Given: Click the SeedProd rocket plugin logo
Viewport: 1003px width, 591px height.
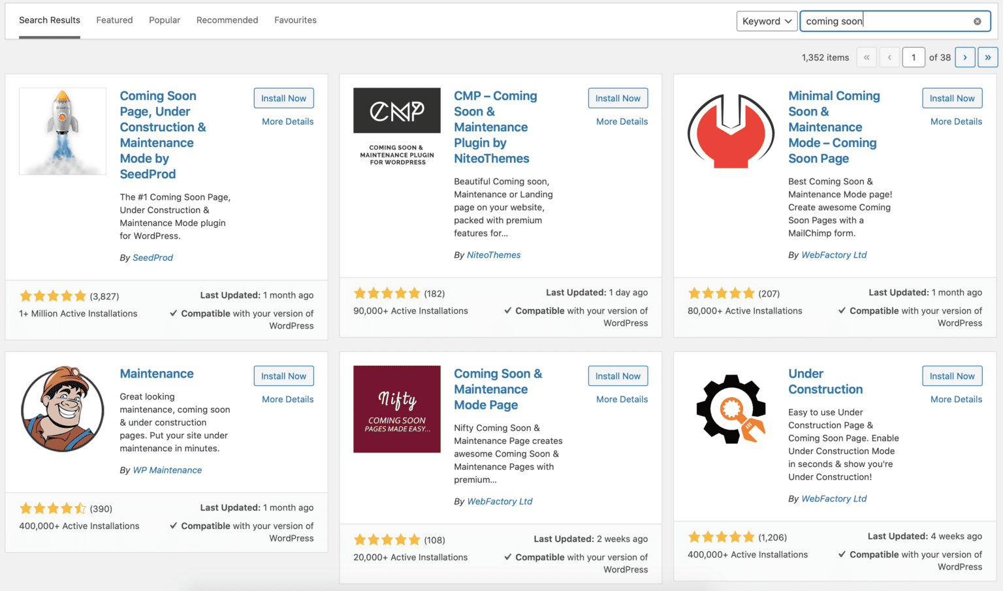Looking at the screenshot, I should 62,131.
